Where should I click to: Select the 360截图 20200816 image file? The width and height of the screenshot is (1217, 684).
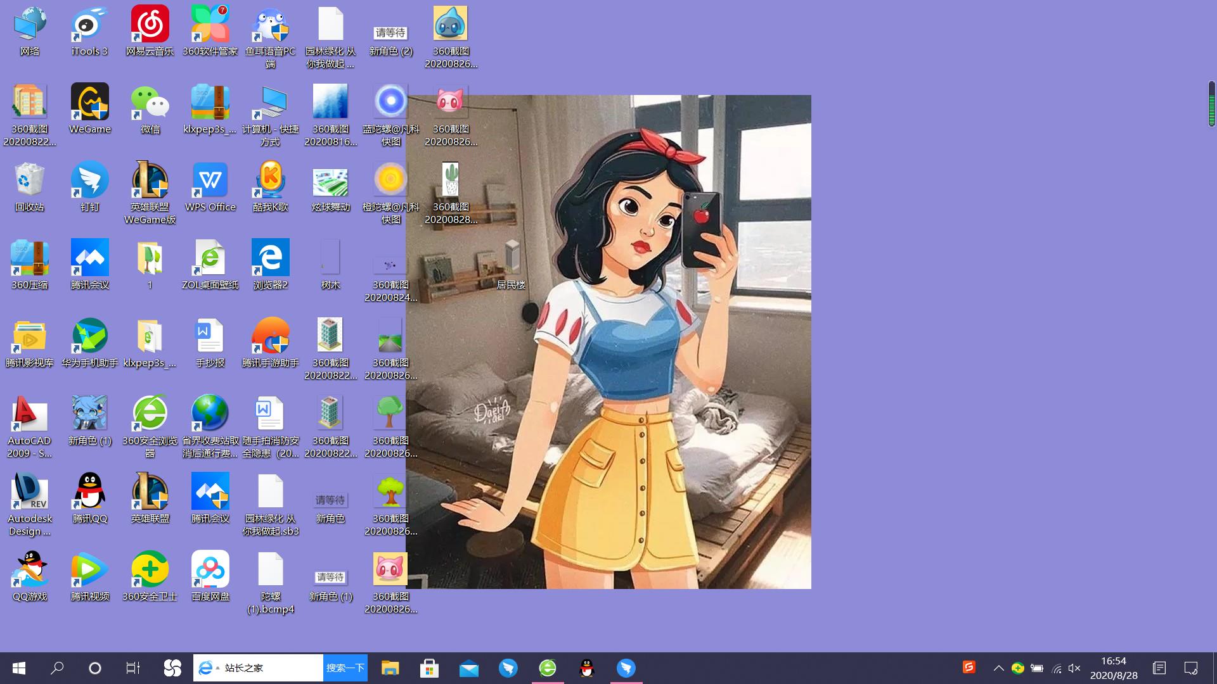pos(331,116)
